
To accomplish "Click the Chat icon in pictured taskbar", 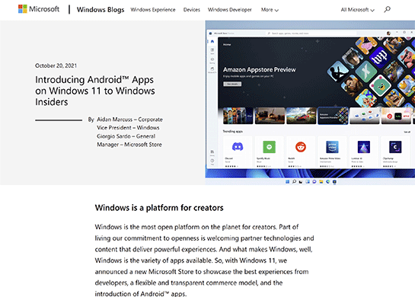I will [314, 181].
